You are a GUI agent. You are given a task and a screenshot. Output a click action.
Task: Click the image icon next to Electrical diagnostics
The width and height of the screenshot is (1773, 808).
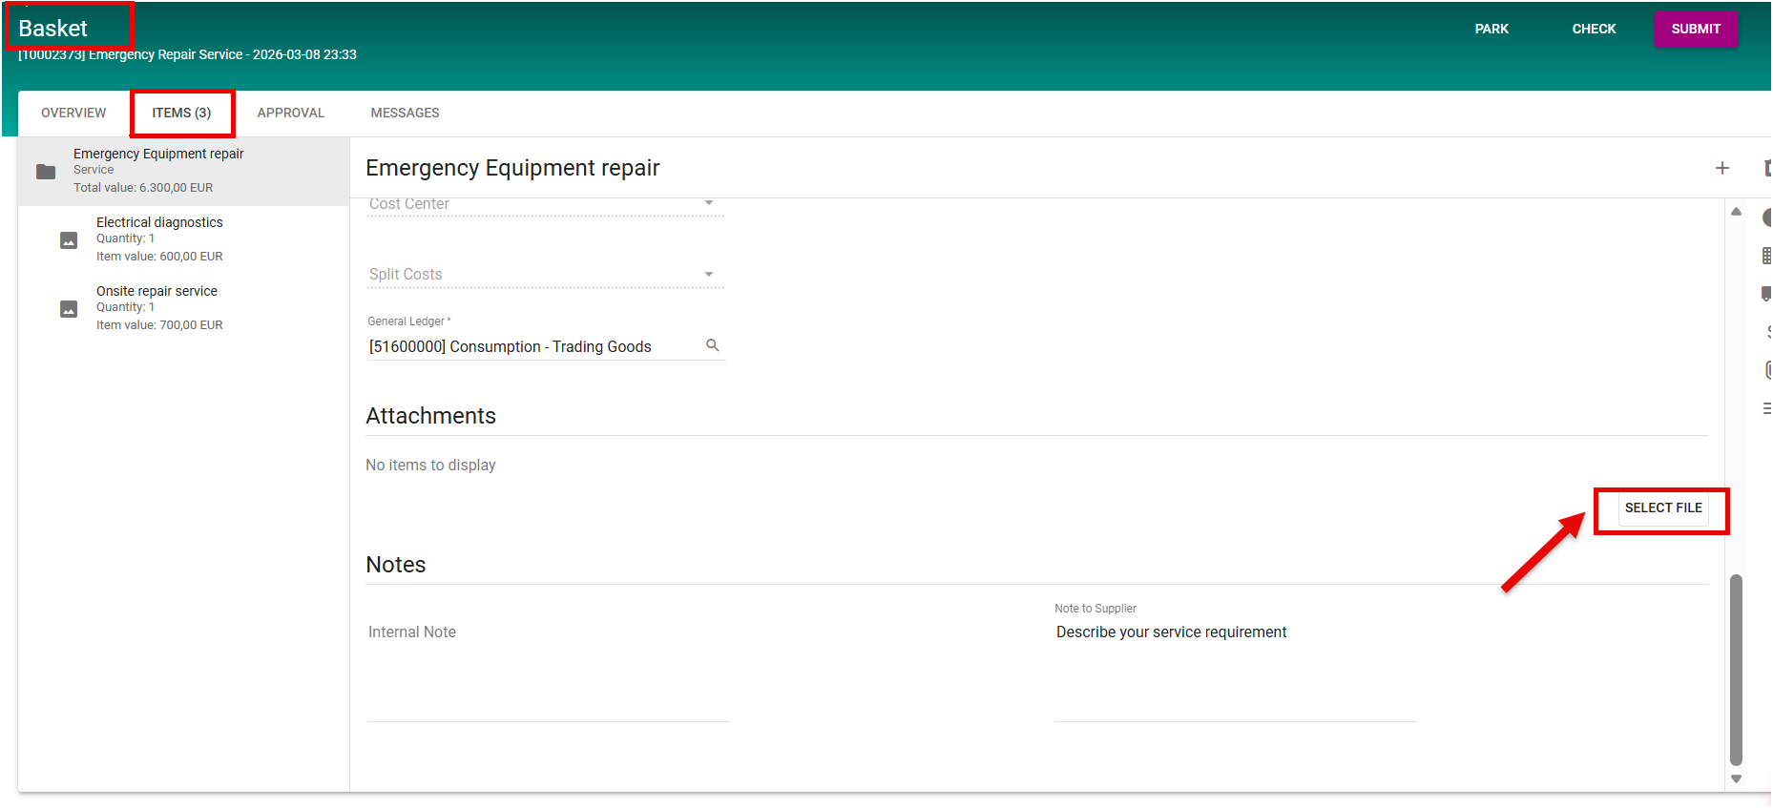point(69,240)
